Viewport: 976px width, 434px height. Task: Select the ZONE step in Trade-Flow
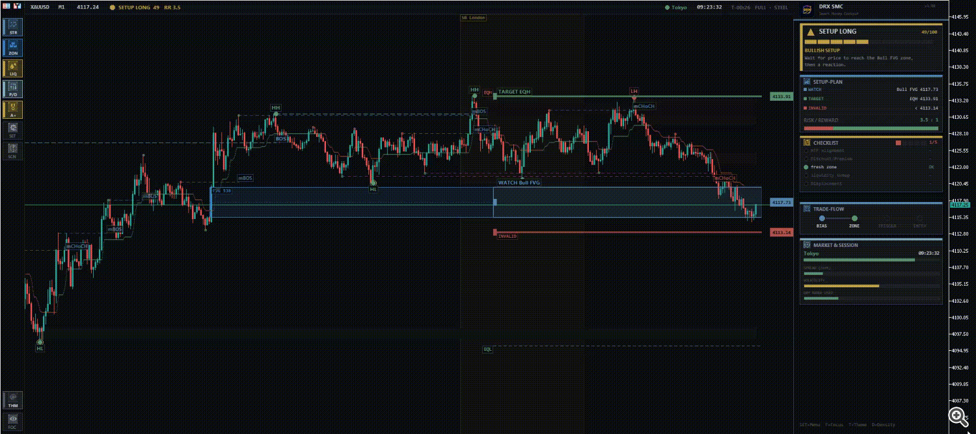[x=854, y=222]
